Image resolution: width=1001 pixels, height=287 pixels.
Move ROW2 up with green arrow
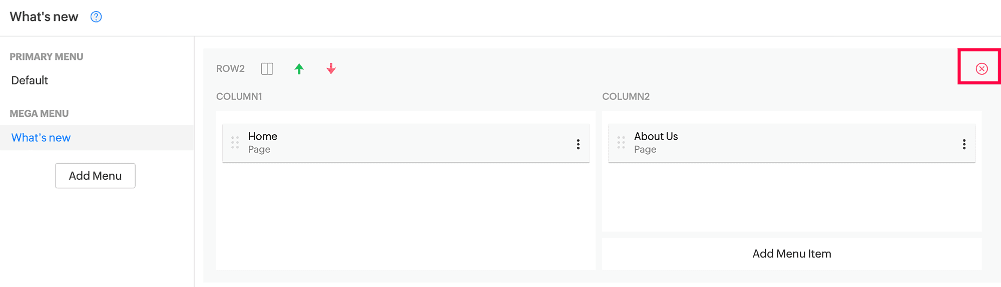coord(299,69)
